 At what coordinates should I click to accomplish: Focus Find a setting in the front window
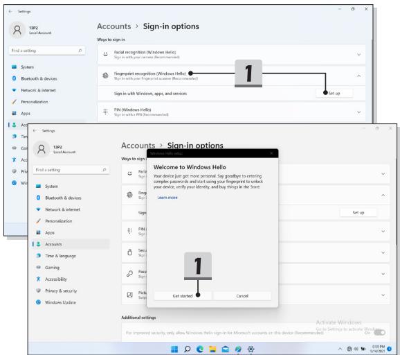point(71,170)
